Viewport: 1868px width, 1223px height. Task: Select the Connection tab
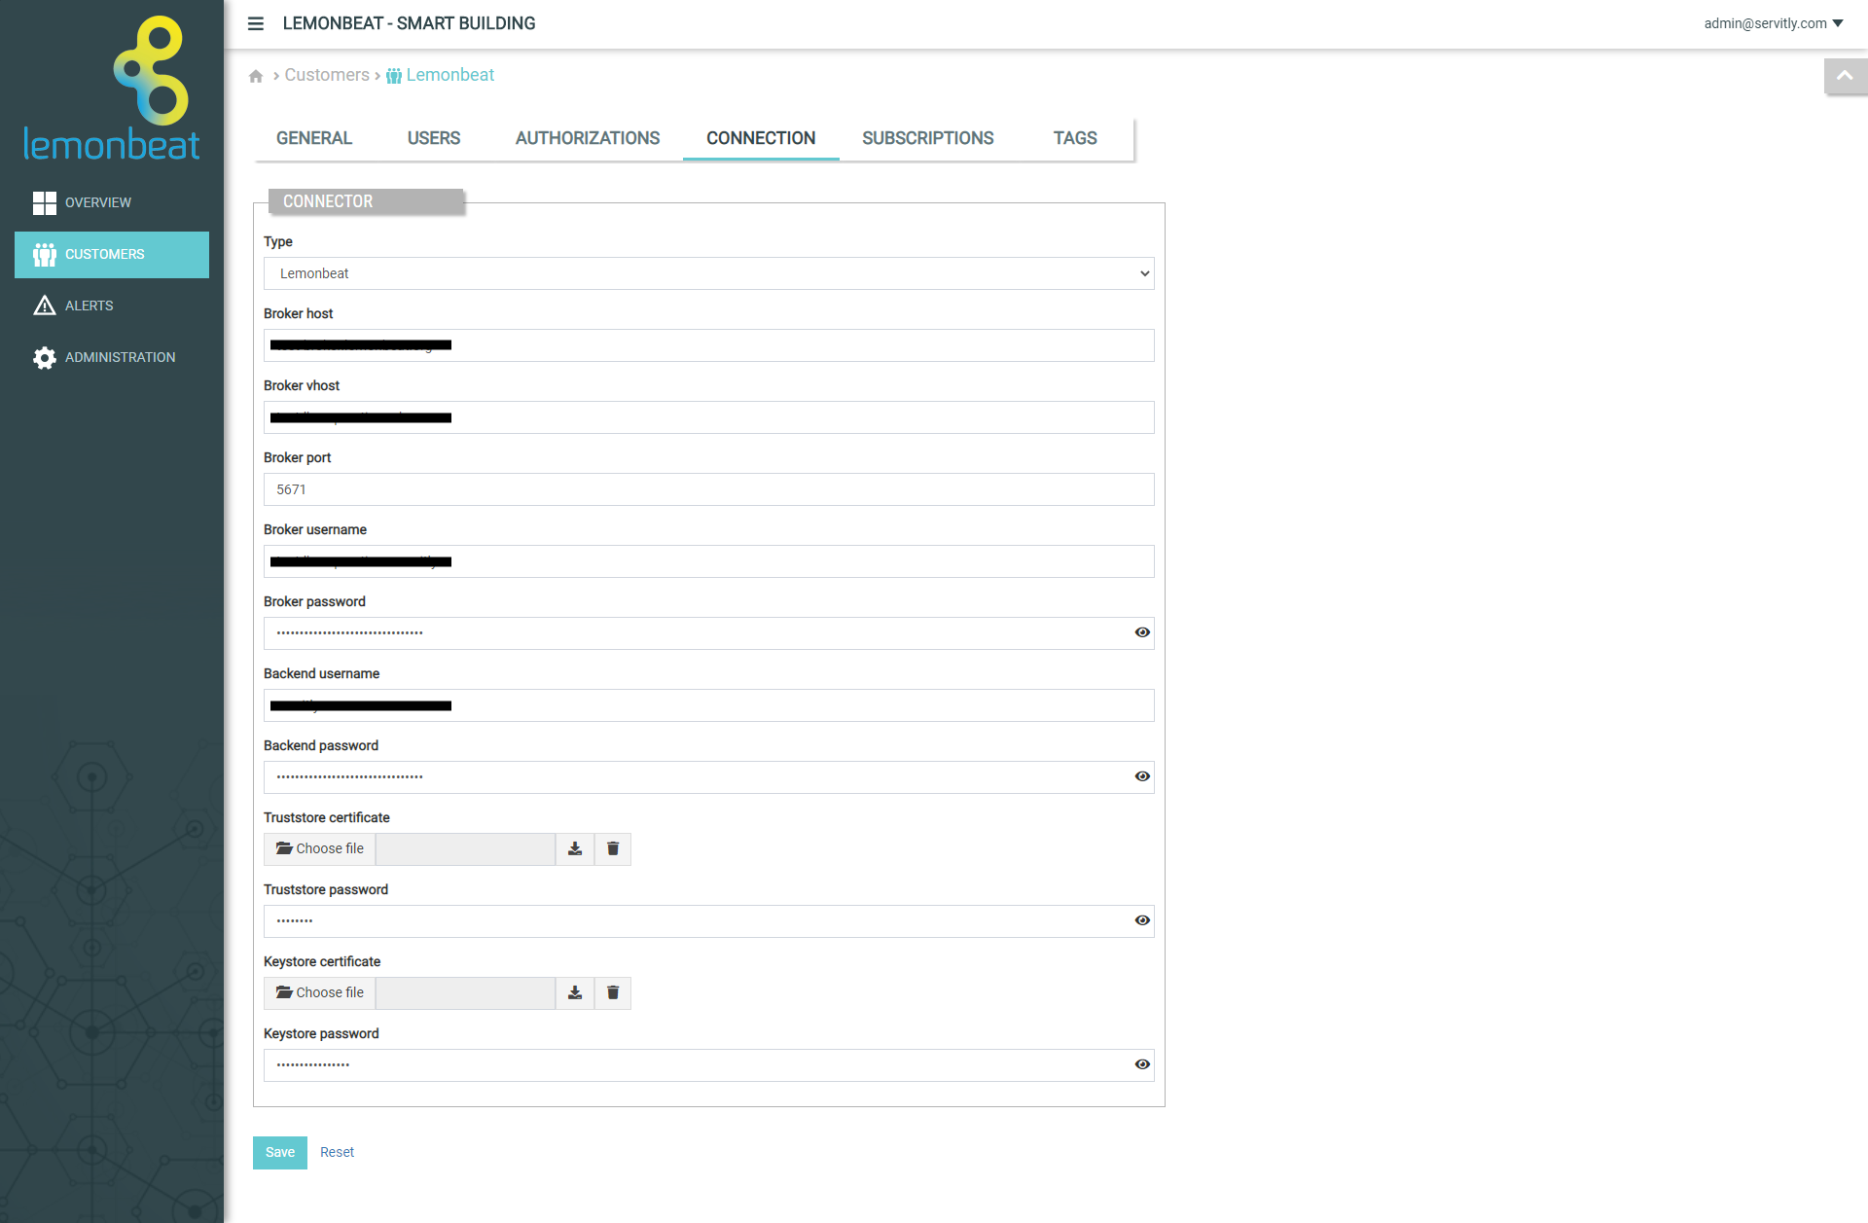[x=761, y=138]
